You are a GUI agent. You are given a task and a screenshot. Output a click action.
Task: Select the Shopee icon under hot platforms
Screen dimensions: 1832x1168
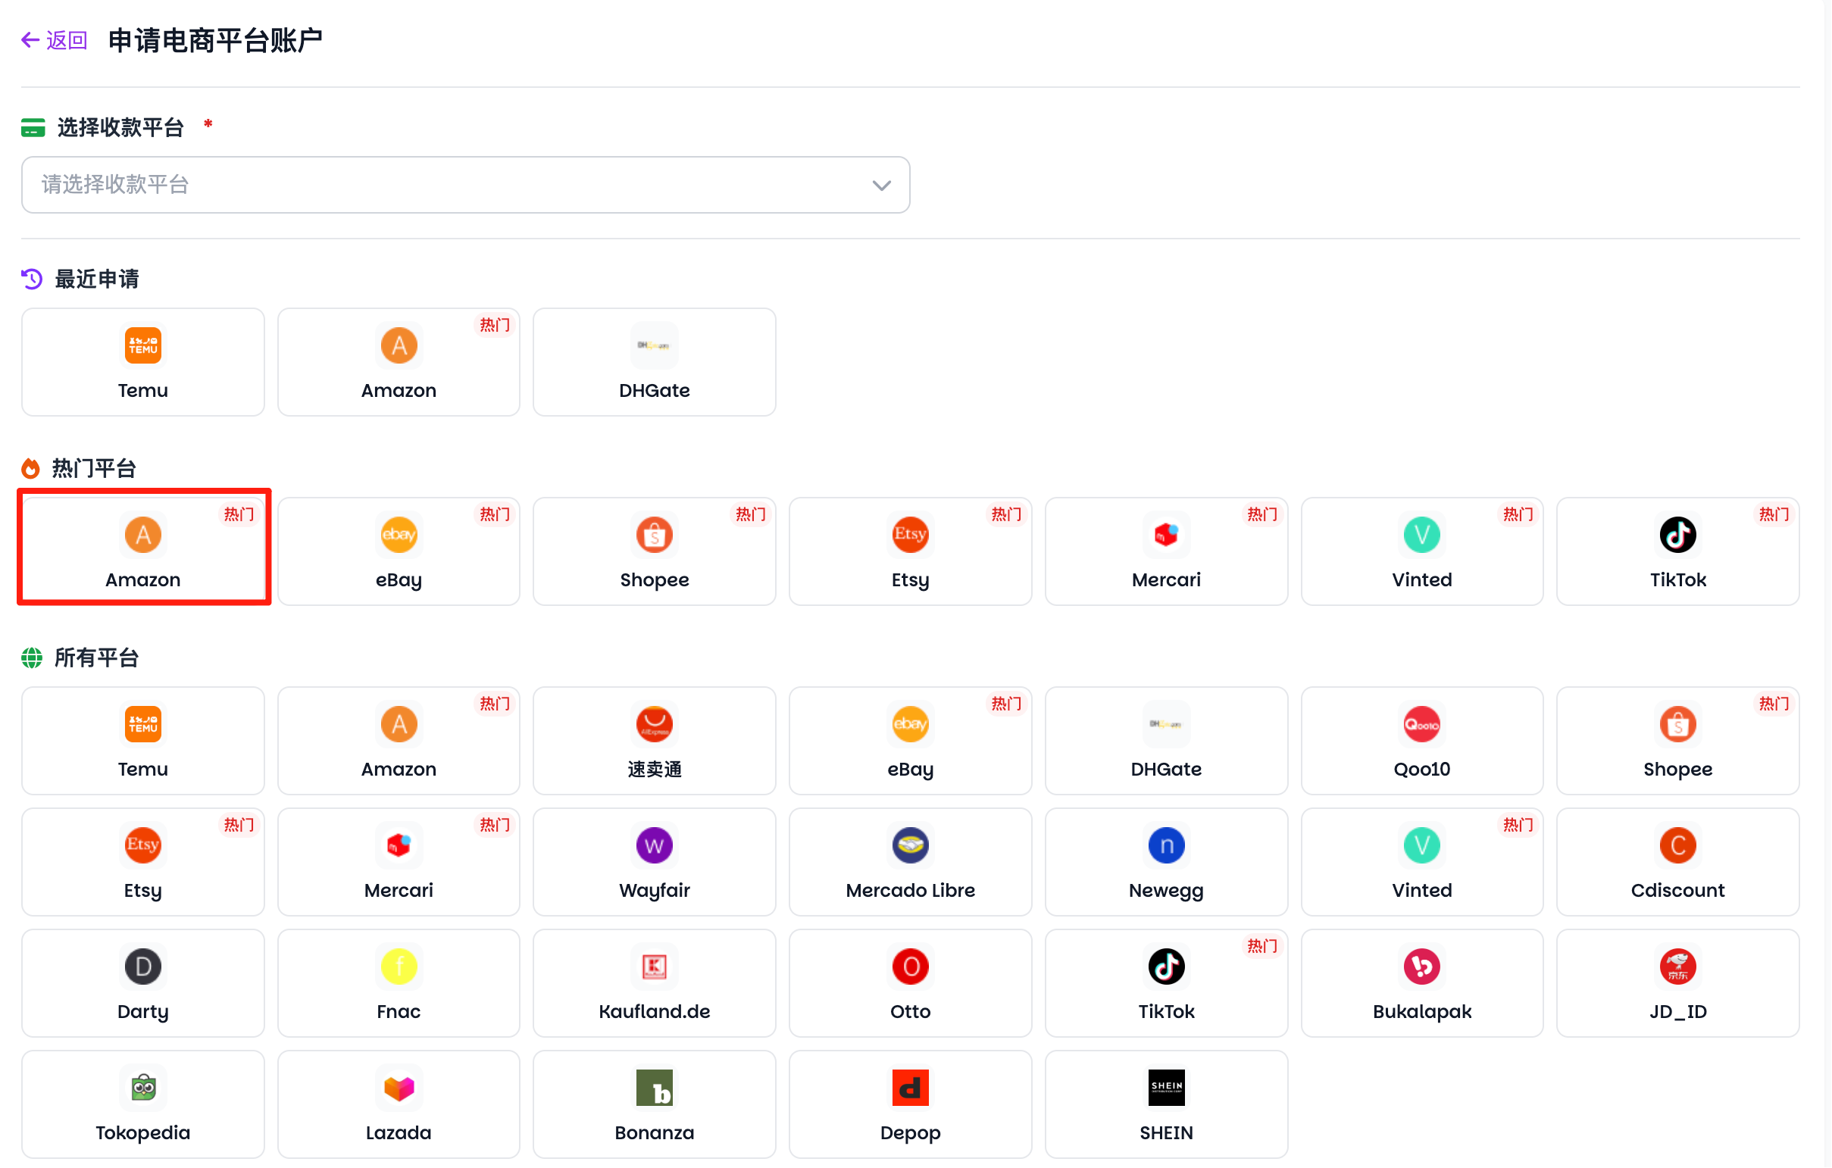pyautogui.click(x=655, y=535)
